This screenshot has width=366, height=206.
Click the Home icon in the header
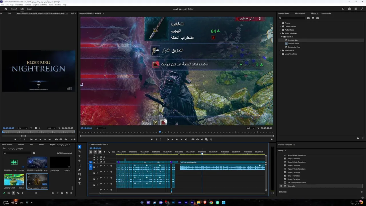5,9
